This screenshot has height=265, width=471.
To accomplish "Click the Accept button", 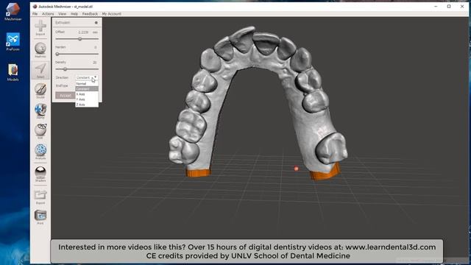I will tap(65, 96).
